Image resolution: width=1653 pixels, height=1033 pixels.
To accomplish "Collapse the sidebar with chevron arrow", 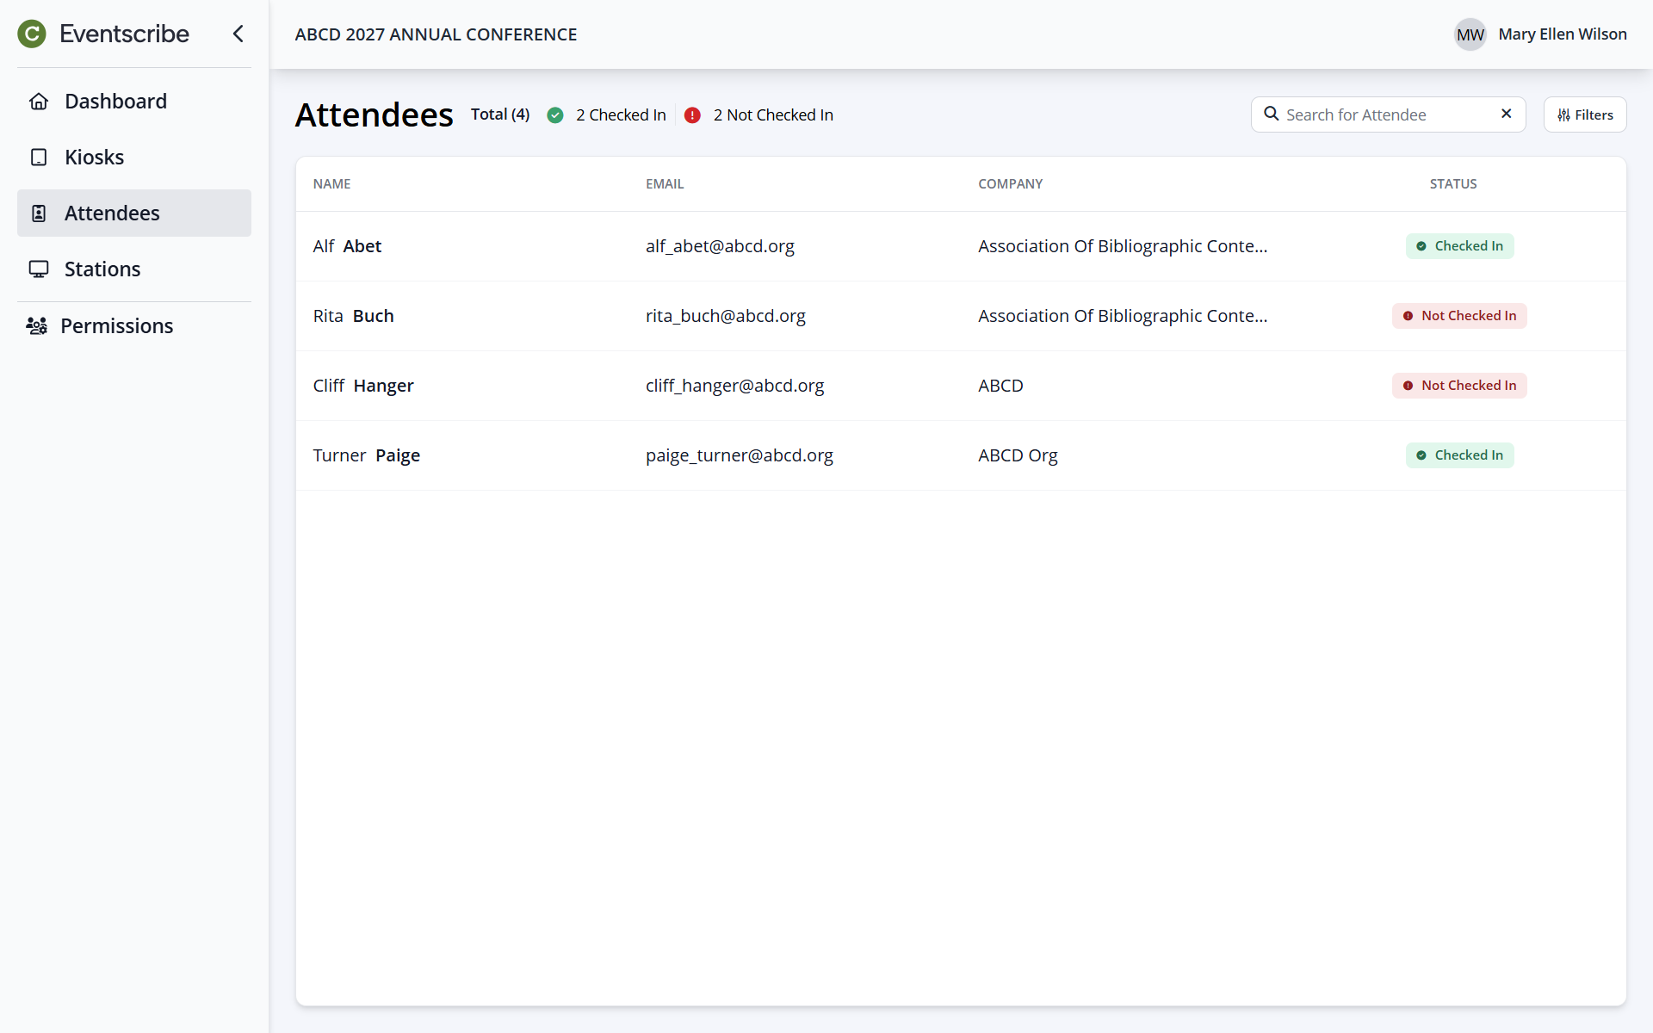I will pos(238,34).
